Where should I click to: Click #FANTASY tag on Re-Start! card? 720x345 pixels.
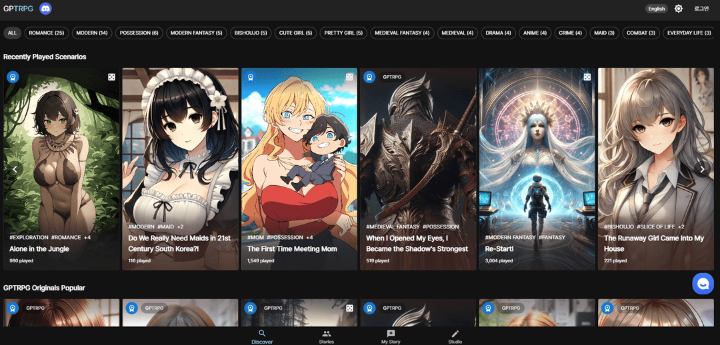click(551, 238)
